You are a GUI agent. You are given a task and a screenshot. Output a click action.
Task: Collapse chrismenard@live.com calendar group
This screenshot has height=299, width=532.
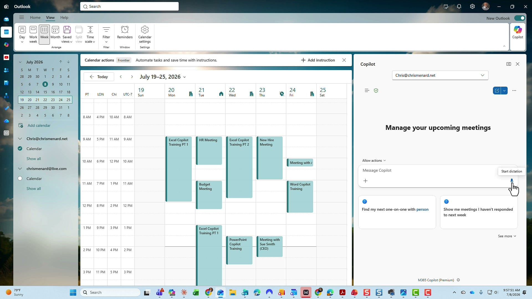tap(20, 169)
